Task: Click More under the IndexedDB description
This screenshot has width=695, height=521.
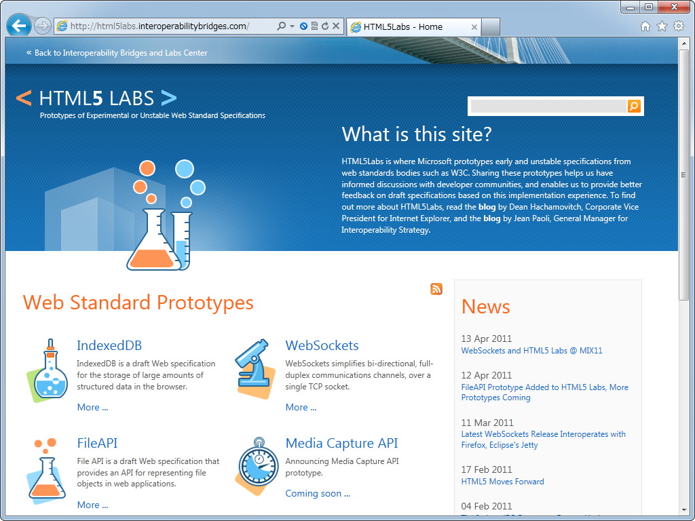Action: 92,407
